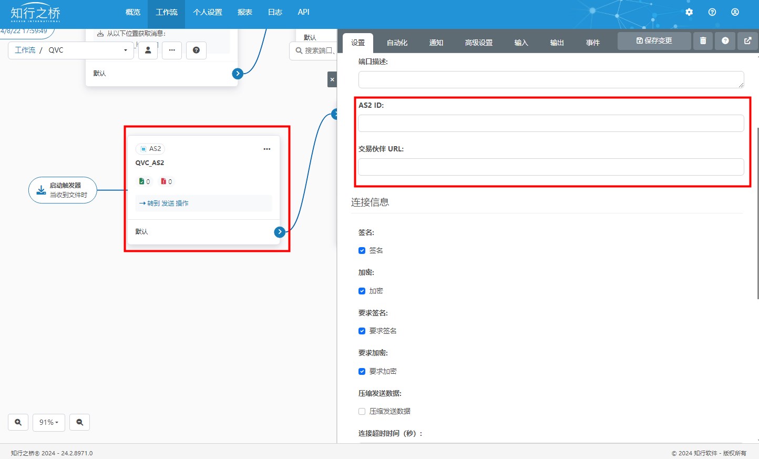759x459 pixels.
Task: Open the user account icon in header
Action: [x=735, y=12]
